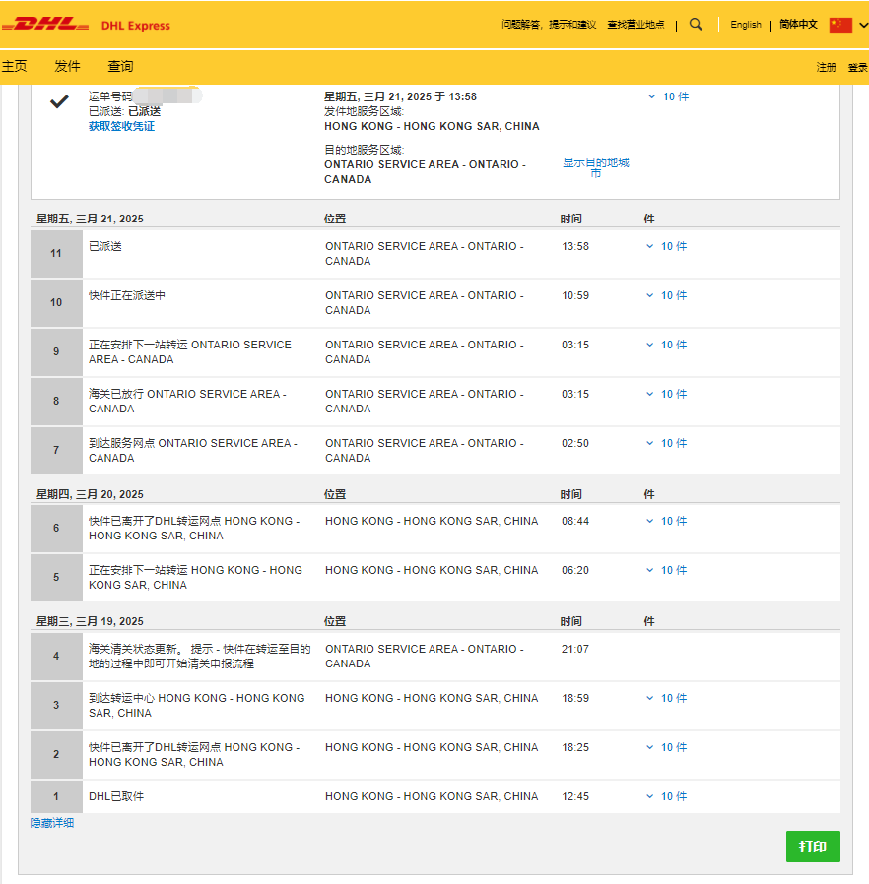
Task: Expand 10 件 for step 6 at 08:44
Action: pos(667,521)
